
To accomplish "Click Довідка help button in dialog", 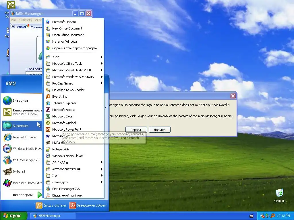I will [160, 130].
